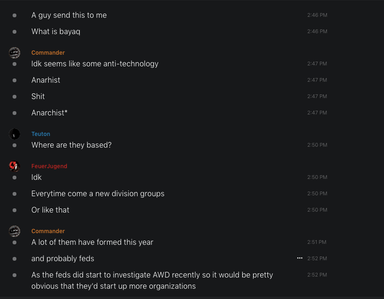Click timestamp of "A guy send this to me"

317,15
